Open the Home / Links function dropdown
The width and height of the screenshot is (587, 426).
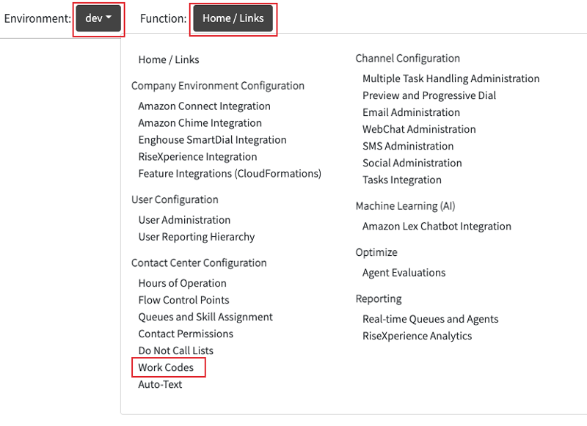(x=233, y=18)
